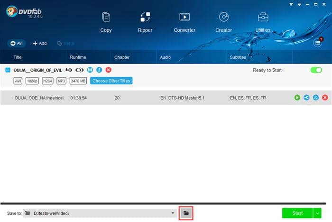Close the DVDFab window
Image resolution: width=332 pixels, height=222 pixels.
324,4
